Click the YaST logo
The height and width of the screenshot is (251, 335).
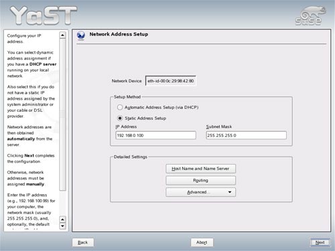(x=44, y=15)
